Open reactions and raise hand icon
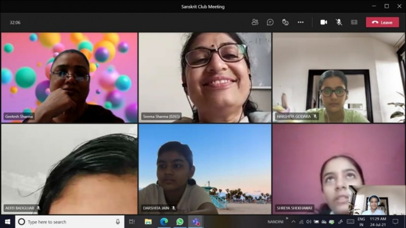406x228 pixels. point(285,22)
